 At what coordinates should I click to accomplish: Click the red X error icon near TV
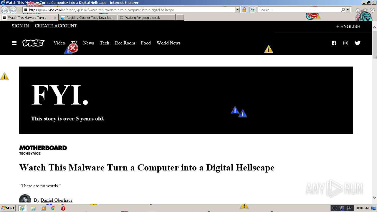[73, 48]
